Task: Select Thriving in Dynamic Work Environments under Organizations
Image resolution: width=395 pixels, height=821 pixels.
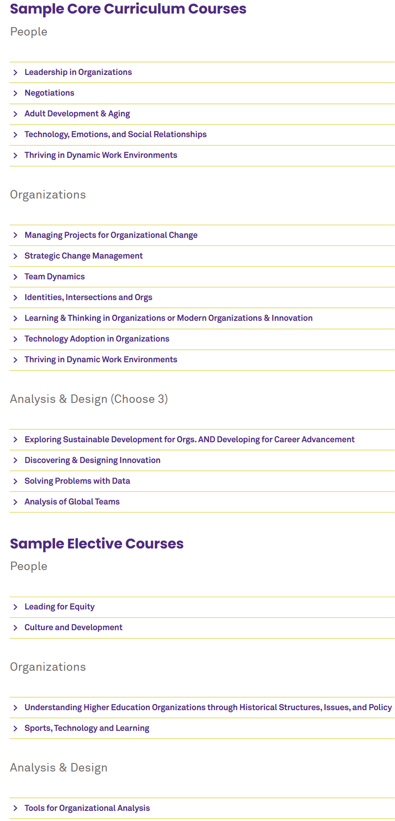Action: tap(101, 359)
